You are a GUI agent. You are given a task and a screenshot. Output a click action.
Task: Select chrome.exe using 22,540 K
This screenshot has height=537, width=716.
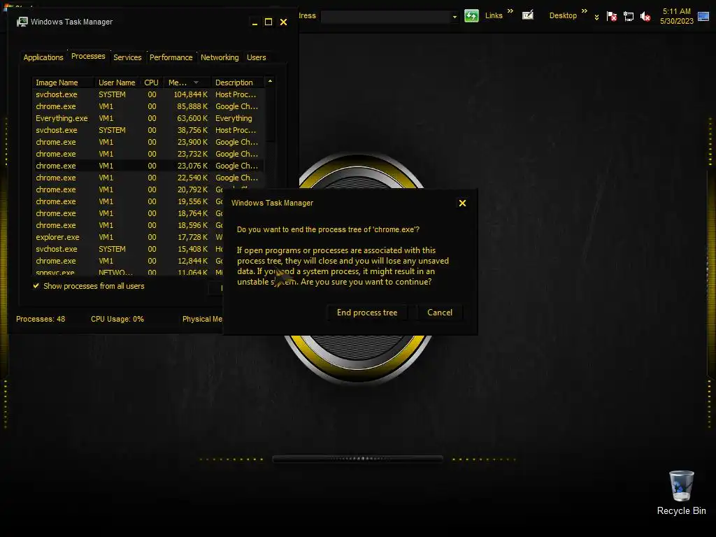coord(148,178)
